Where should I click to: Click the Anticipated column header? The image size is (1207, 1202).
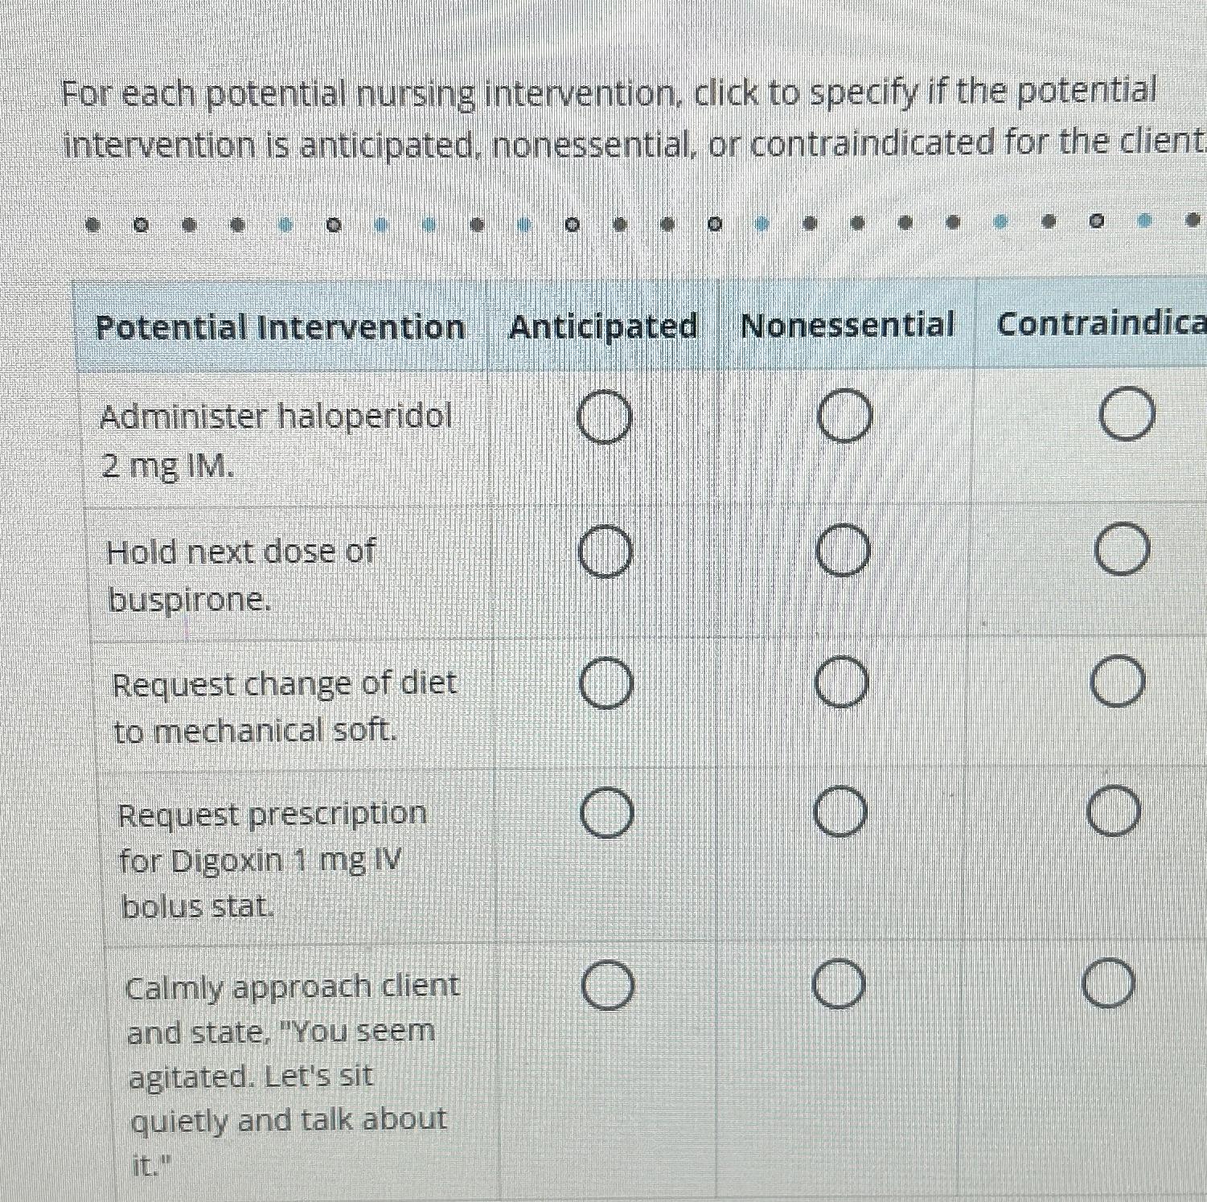coord(605,326)
